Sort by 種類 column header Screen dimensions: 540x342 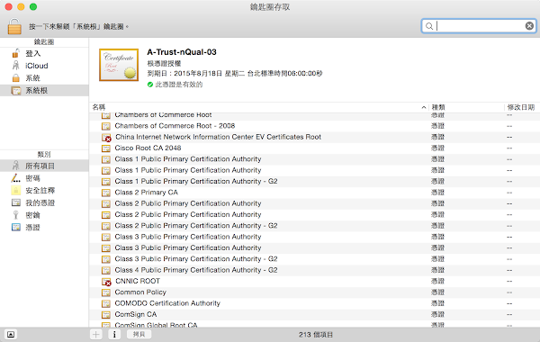tap(466, 107)
